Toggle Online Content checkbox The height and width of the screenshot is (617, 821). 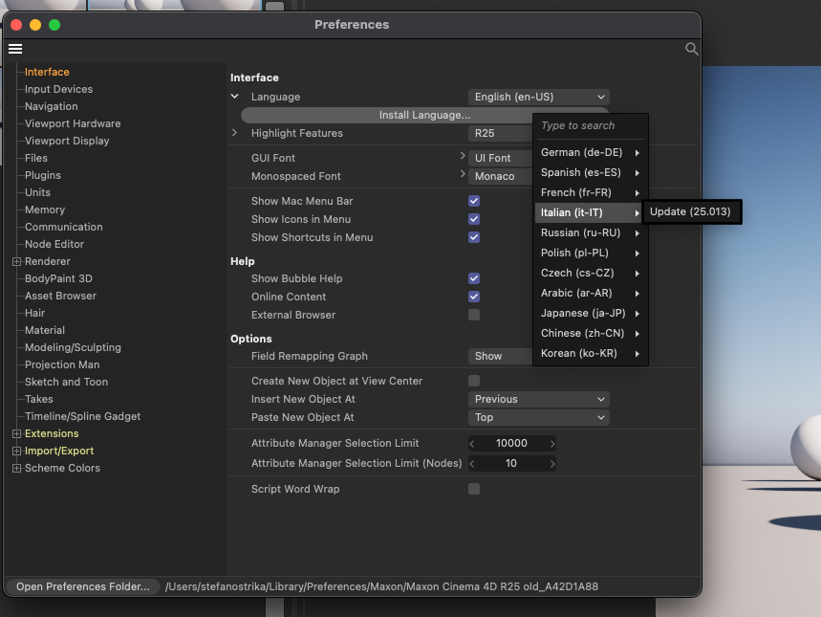coord(474,297)
